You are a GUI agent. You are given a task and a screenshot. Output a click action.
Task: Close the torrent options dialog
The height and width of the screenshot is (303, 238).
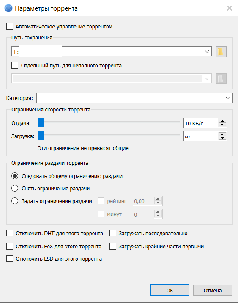[229, 8]
